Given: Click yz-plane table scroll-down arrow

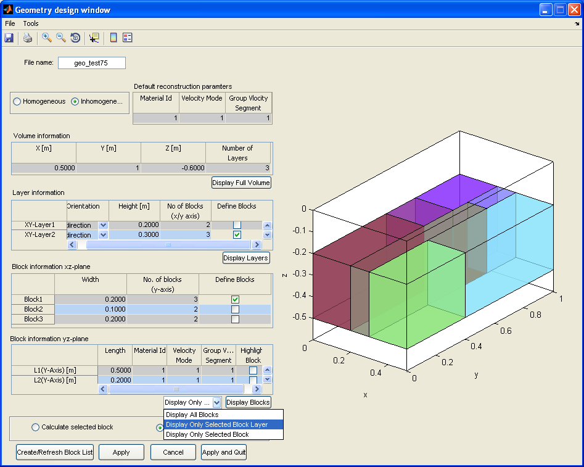Looking at the screenshot, I should coord(267,379).
